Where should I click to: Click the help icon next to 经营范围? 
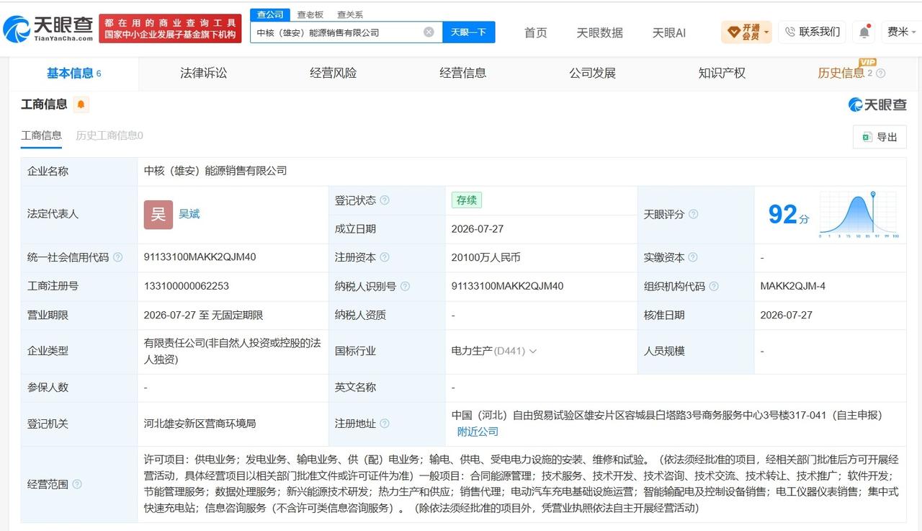click(x=77, y=484)
